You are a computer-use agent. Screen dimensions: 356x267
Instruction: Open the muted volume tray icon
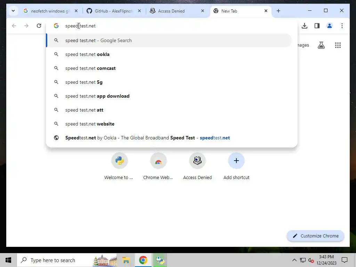pyautogui.click(x=311, y=260)
